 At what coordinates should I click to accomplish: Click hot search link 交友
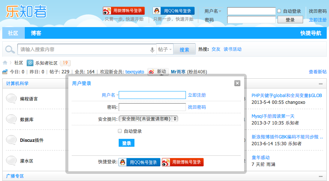point(216,49)
